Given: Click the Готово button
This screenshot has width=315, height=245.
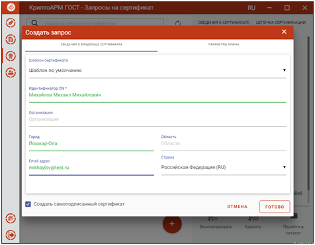Looking at the screenshot, I should click(x=275, y=207).
